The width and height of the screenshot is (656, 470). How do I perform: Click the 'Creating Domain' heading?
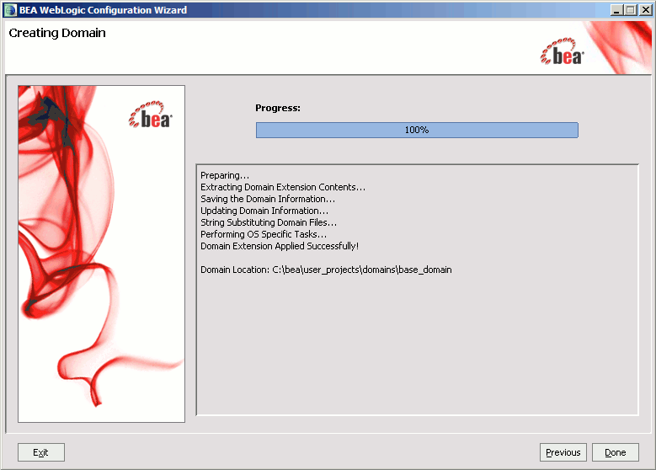pyautogui.click(x=57, y=33)
